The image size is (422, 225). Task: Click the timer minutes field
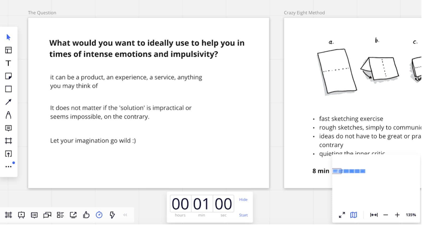(x=202, y=204)
